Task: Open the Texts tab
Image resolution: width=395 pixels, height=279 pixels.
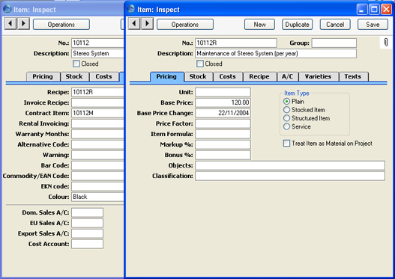Action: pyautogui.click(x=353, y=76)
